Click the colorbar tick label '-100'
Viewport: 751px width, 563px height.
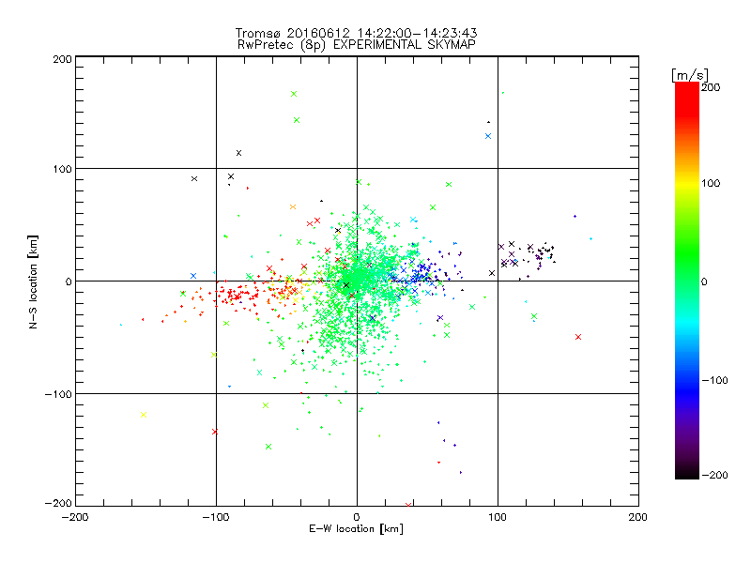pyautogui.click(x=714, y=380)
